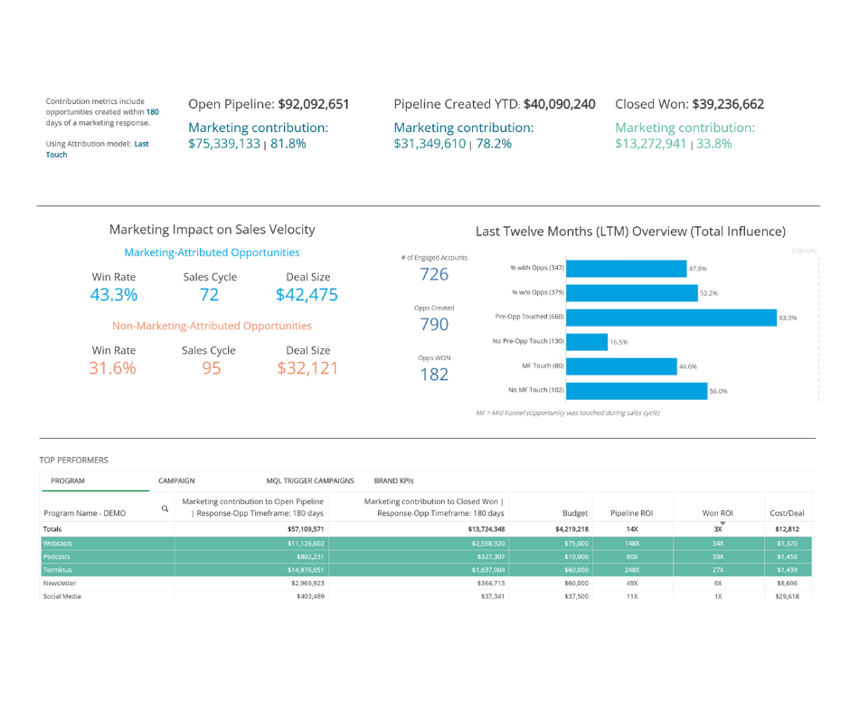Select the PROGRAM tab

(x=68, y=480)
